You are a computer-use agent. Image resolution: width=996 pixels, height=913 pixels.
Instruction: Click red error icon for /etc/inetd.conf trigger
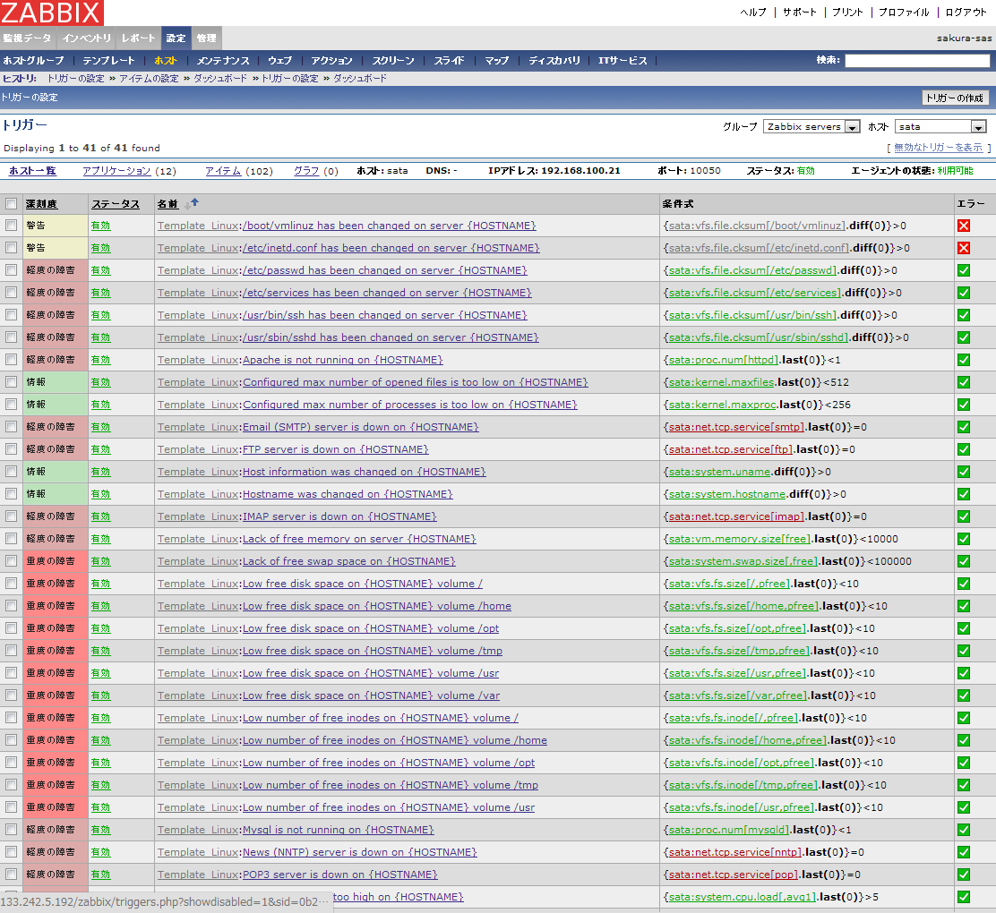pyautogui.click(x=964, y=248)
